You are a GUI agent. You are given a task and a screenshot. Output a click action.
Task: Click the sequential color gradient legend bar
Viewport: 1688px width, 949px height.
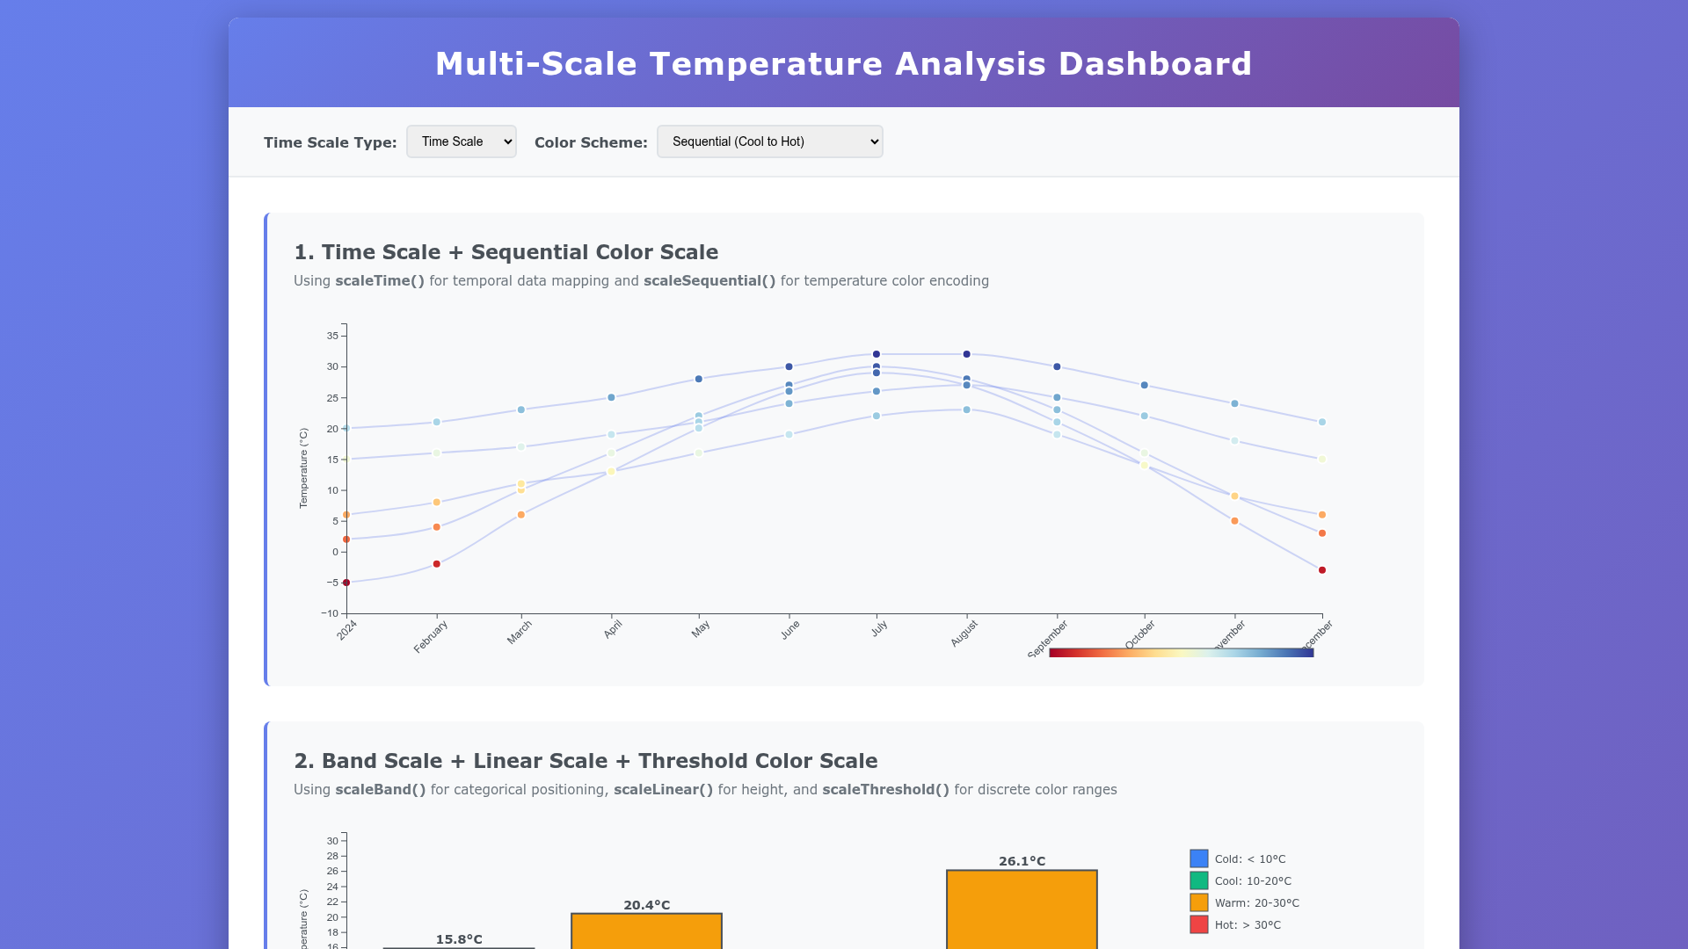pyautogui.click(x=1181, y=653)
